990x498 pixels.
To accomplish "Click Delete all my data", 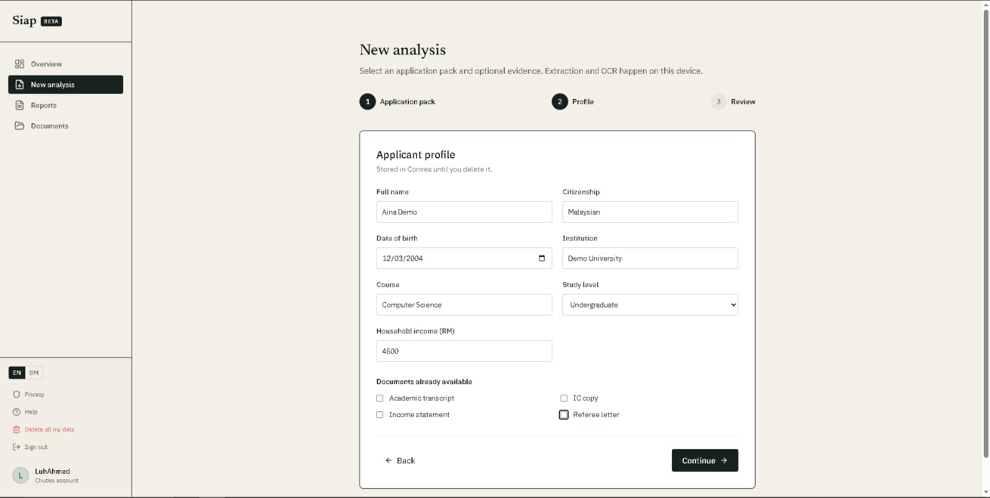I will click(49, 429).
